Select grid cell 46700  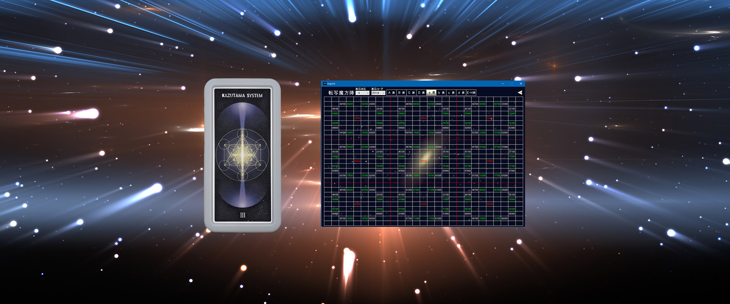475,190
